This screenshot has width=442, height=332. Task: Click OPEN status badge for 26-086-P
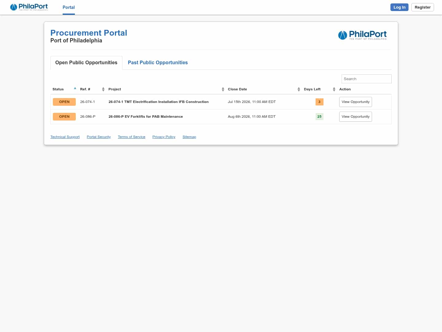(x=64, y=117)
